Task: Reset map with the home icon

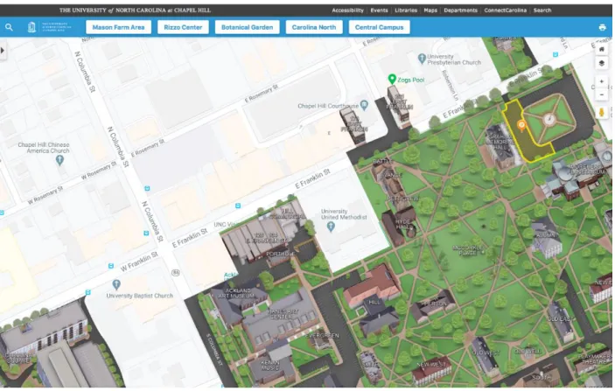Action: 601,49
